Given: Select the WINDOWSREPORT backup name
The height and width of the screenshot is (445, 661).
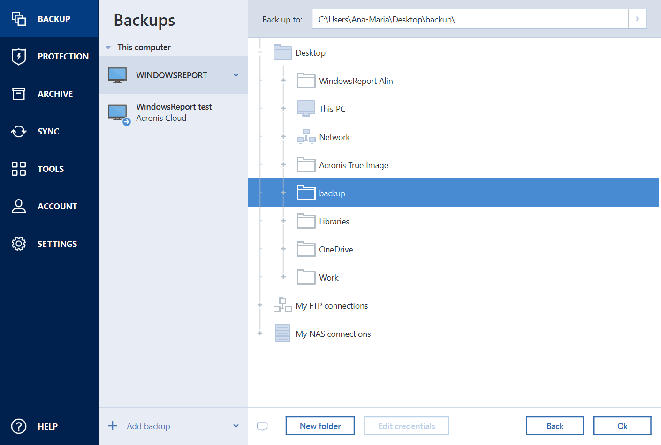Looking at the screenshot, I should tap(172, 75).
